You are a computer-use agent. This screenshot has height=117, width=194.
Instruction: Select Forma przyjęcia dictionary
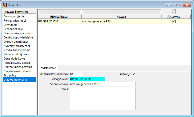14,16
